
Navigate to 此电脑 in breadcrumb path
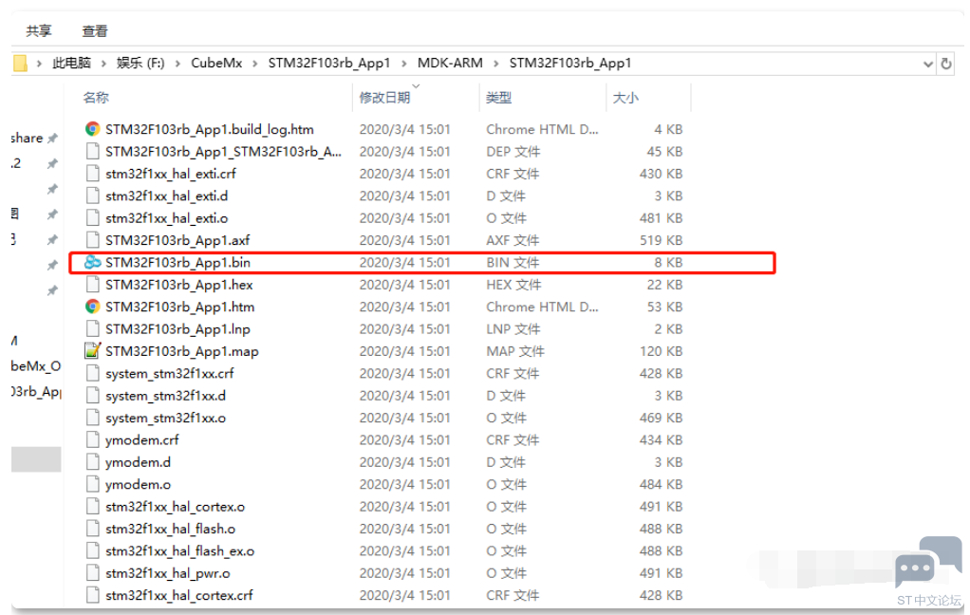pos(71,64)
